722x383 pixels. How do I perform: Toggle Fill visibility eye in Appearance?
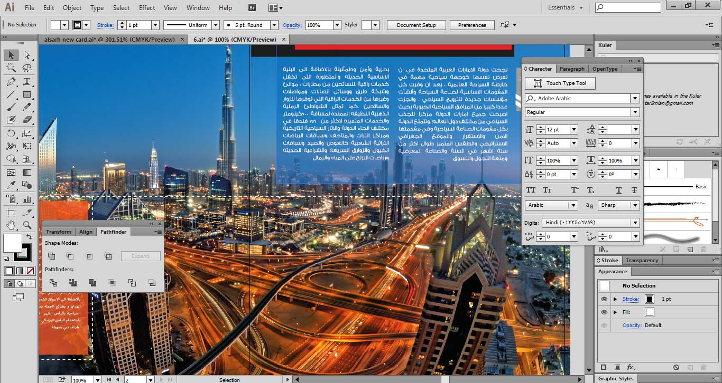pyautogui.click(x=604, y=312)
